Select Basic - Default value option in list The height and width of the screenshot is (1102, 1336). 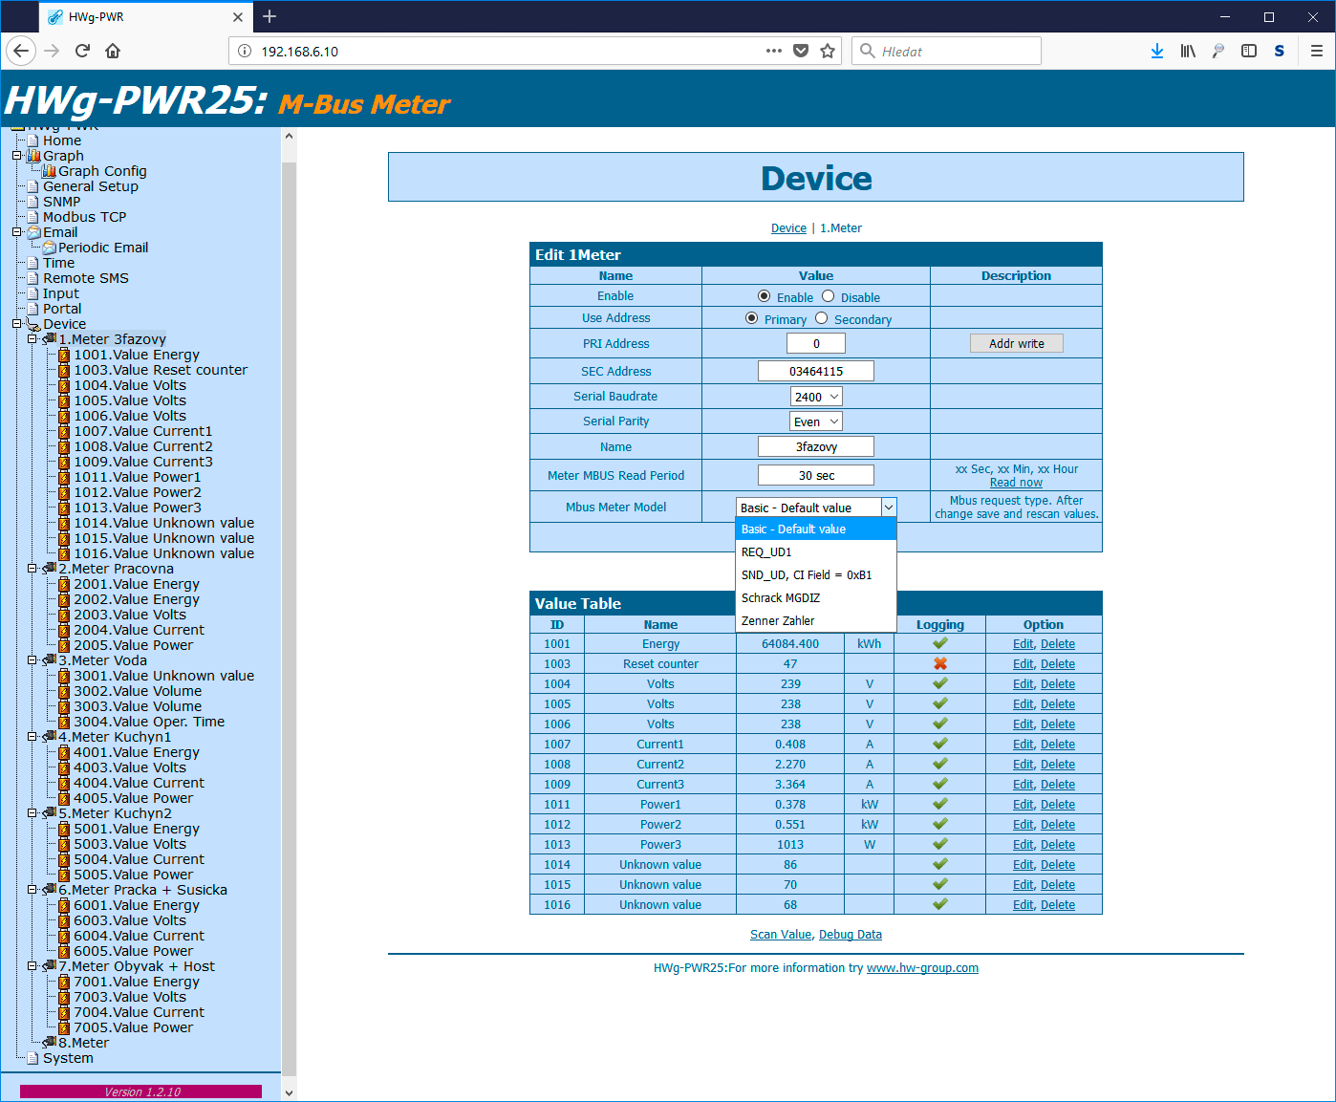[x=816, y=529]
